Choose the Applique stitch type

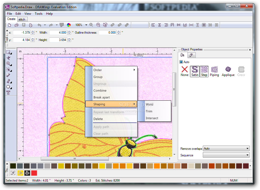tap(228, 71)
